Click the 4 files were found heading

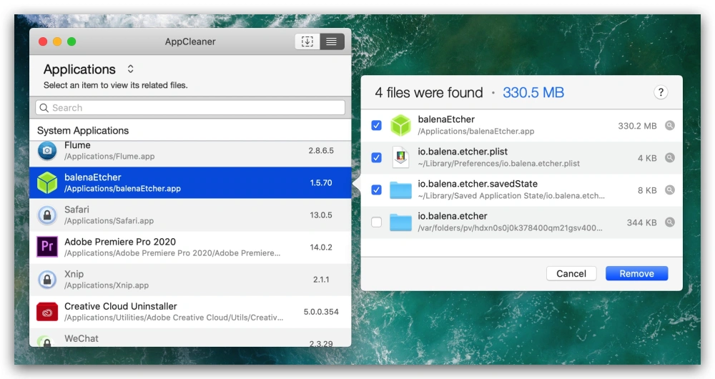[x=428, y=92]
